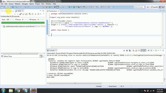This screenshot has width=166, height=93.
Task: Toggle Show Console on Standard Out change
Action: click(x=142, y=51)
